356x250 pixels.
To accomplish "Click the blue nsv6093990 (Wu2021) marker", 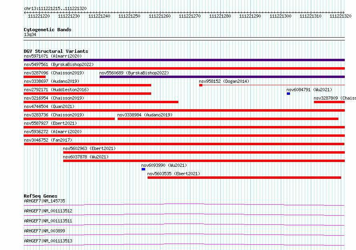I will point(143,169).
